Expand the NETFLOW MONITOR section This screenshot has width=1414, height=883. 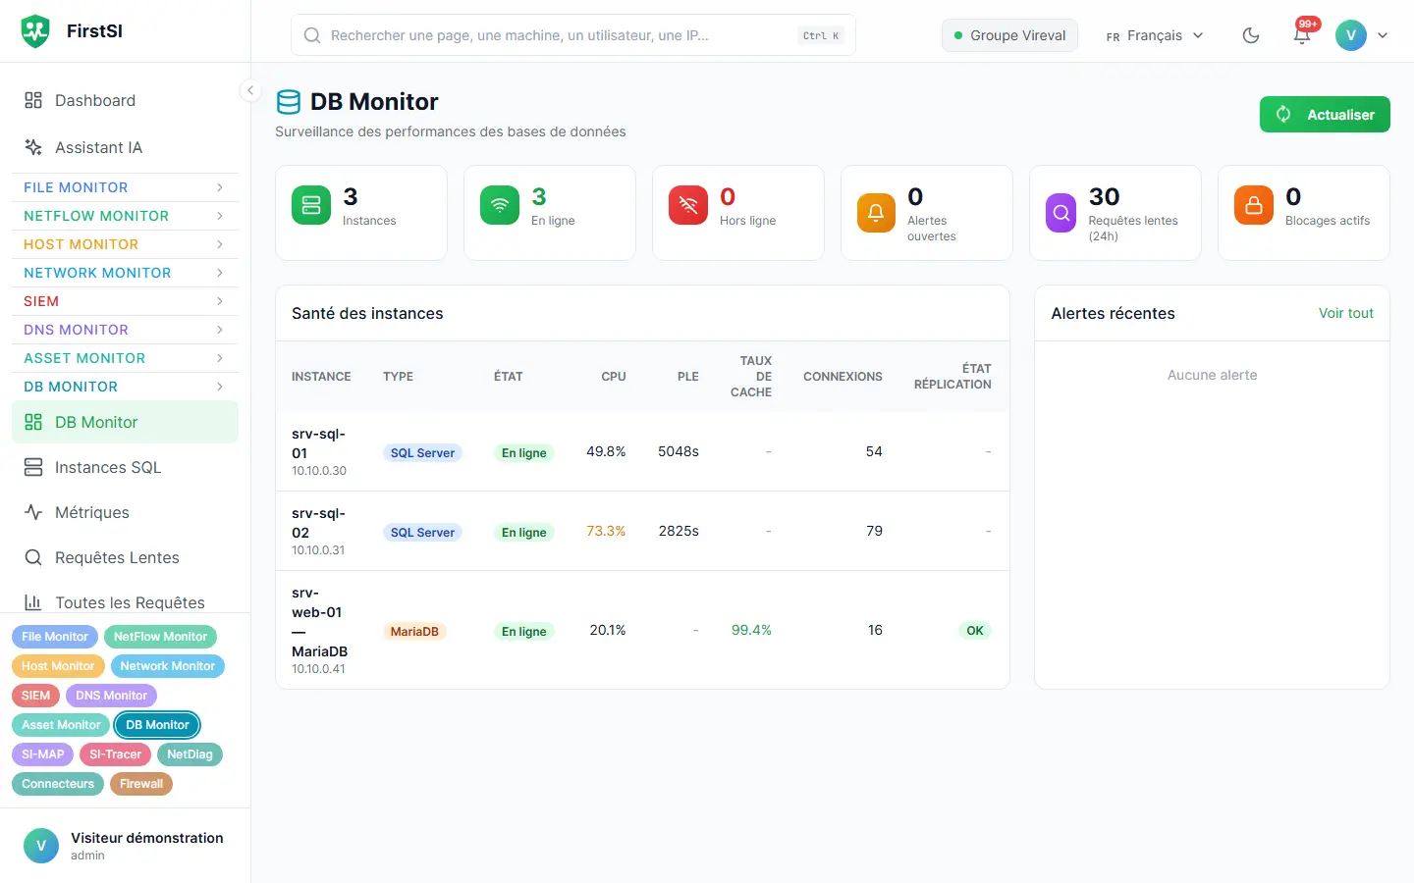coord(125,216)
